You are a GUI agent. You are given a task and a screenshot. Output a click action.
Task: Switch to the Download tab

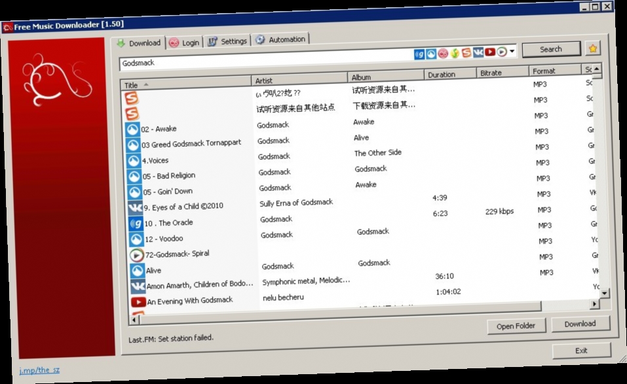tap(139, 43)
